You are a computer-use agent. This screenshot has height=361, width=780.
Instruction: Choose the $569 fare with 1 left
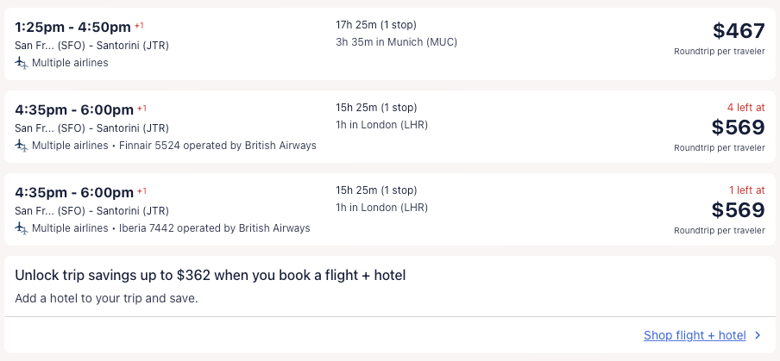[739, 210]
